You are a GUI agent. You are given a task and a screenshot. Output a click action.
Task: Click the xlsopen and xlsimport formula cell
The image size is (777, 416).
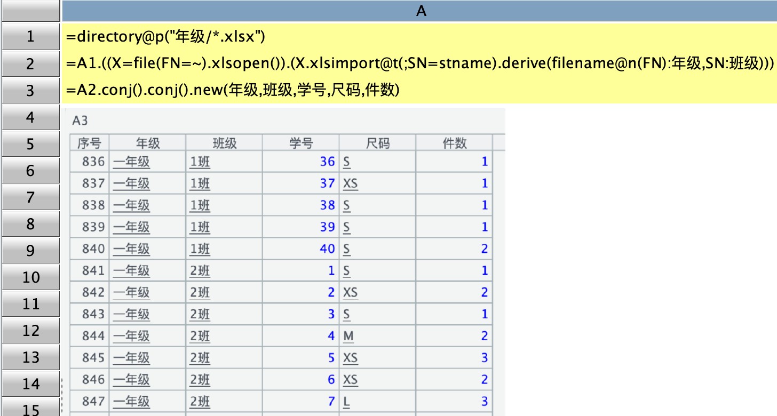coord(419,63)
